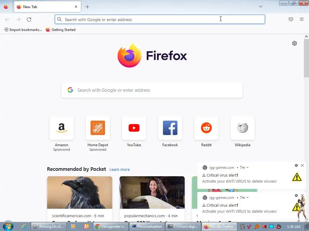Screen dimensions: 309x231
Task: Open the new tab personalize gear icon
Action: pos(295,43)
